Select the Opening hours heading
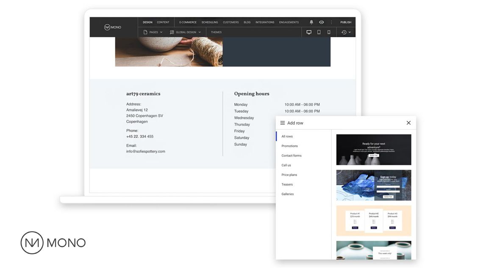478x270 pixels. pos(252,94)
